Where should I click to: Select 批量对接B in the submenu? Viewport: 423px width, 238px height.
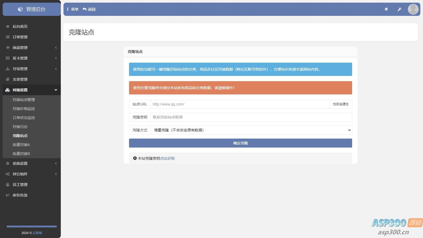pos(21,154)
